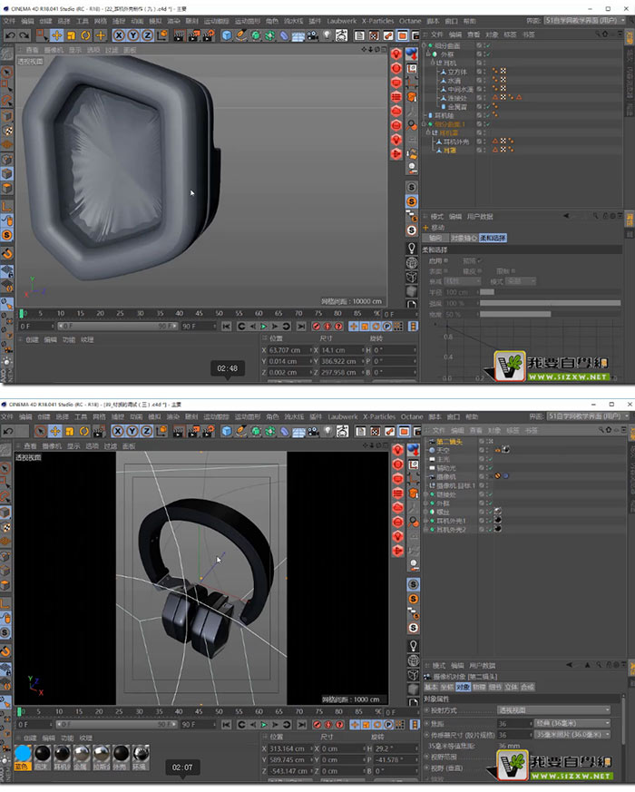This screenshot has width=635, height=792.
Task: Toggle 预览 checkbox in soft selection panel
Action: click(479, 260)
